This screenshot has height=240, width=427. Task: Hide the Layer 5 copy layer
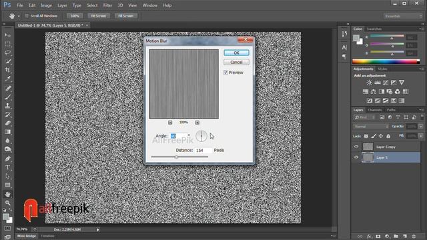pyautogui.click(x=356, y=147)
